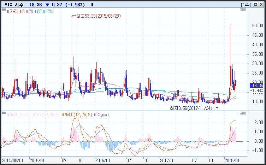266x165 pixels.
Task: Close the VIX chart window
Action: [261, 4]
